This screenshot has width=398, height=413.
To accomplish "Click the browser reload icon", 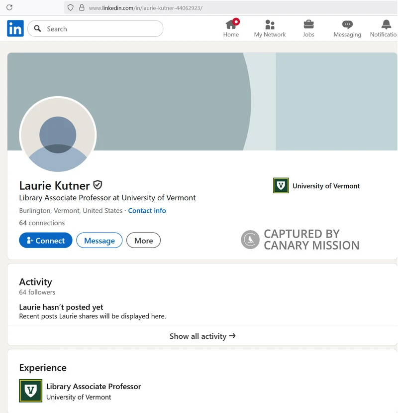I will point(9,7).
